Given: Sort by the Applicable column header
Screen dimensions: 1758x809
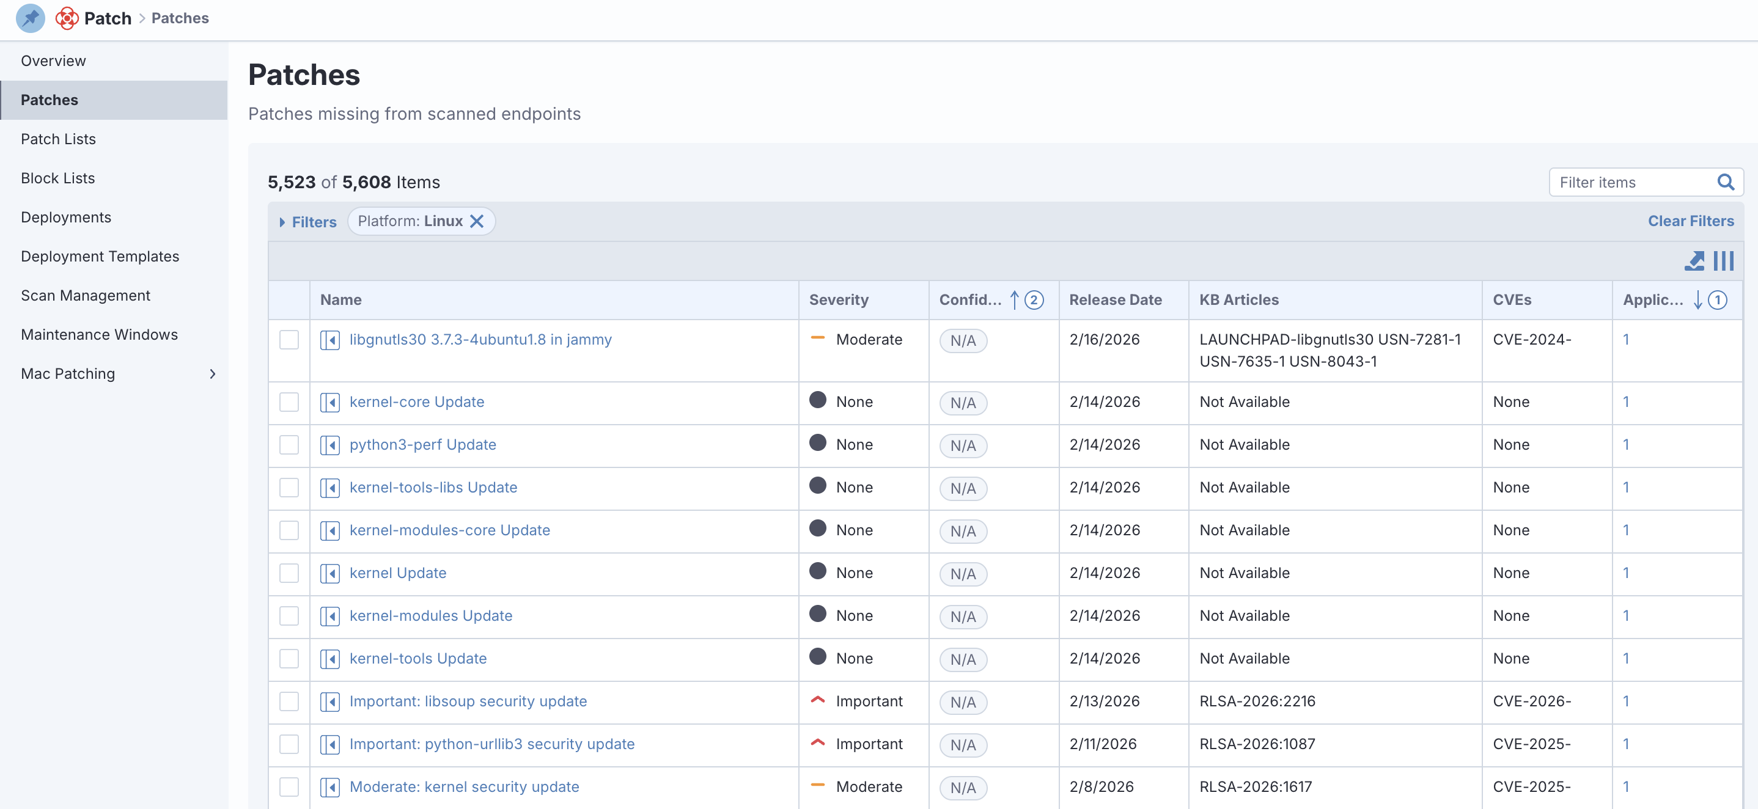Looking at the screenshot, I should 1652,300.
